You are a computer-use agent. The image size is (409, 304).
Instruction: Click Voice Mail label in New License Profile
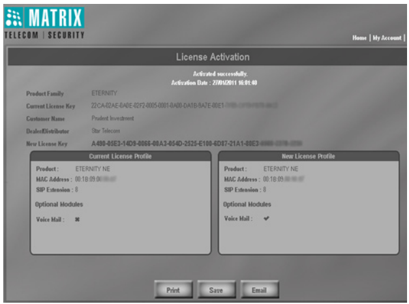tap(238, 219)
